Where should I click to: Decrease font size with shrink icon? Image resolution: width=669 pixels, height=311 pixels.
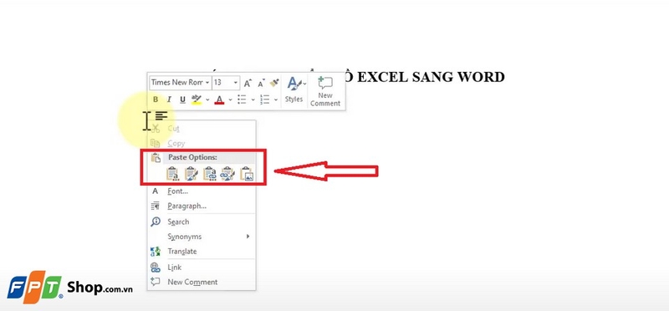[x=261, y=83]
